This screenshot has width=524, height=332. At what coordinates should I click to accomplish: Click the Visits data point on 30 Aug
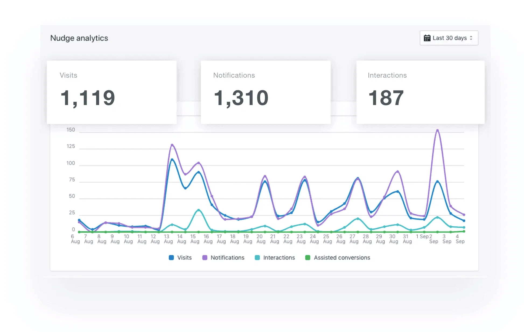pyautogui.click(x=397, y=192)
